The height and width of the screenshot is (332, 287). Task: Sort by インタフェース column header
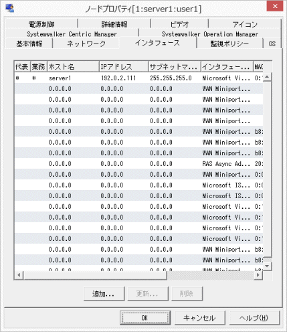tap(227, 66)
